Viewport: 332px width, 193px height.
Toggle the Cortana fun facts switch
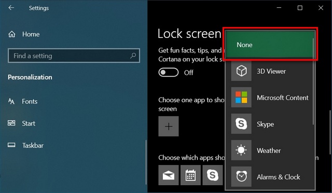(x=168, y=73)
